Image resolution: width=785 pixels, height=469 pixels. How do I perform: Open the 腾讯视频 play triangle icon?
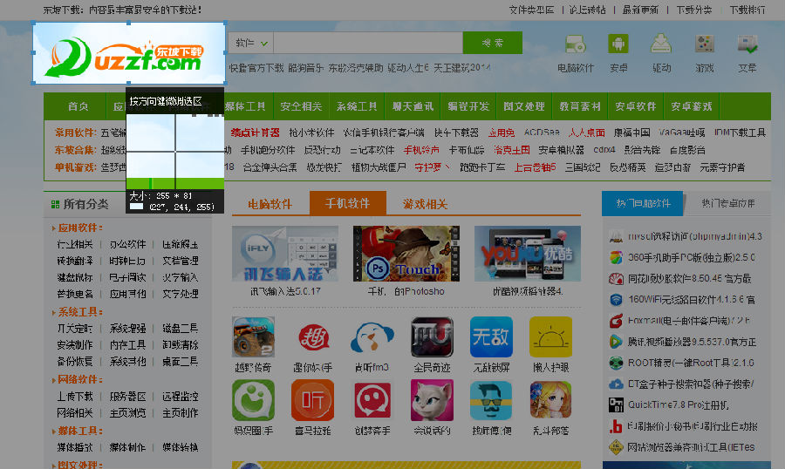616,342
